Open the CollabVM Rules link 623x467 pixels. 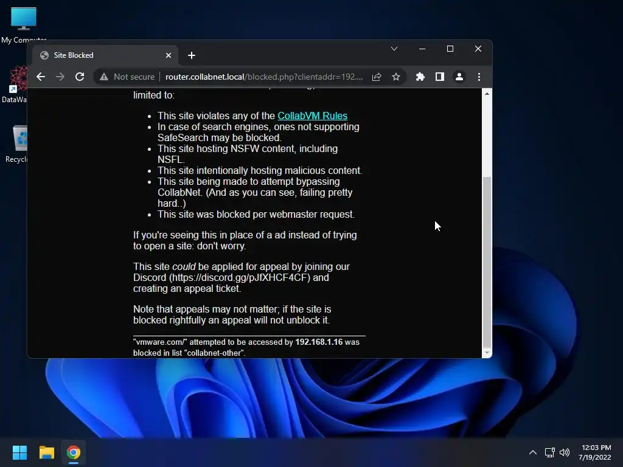pos(312,116)
